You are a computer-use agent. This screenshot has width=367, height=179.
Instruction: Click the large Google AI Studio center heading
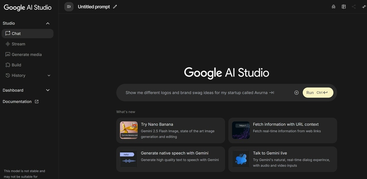pos(227,73)
